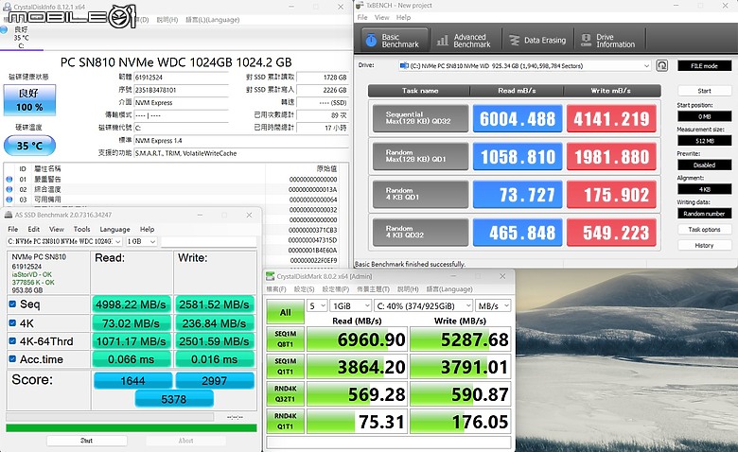
Task: Toggle the Acc.time checkbox in AS SSD
Action: [12, 359]
